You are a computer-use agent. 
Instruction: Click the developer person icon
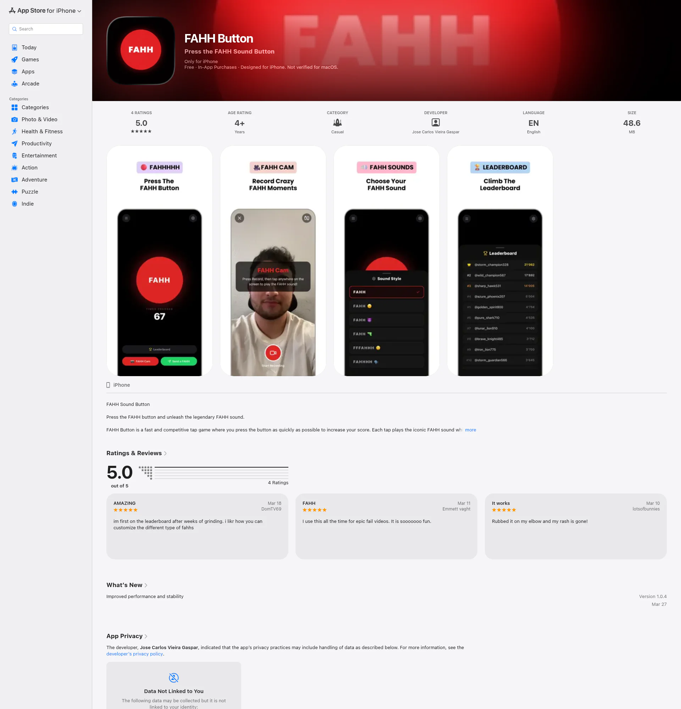point(436,123)
